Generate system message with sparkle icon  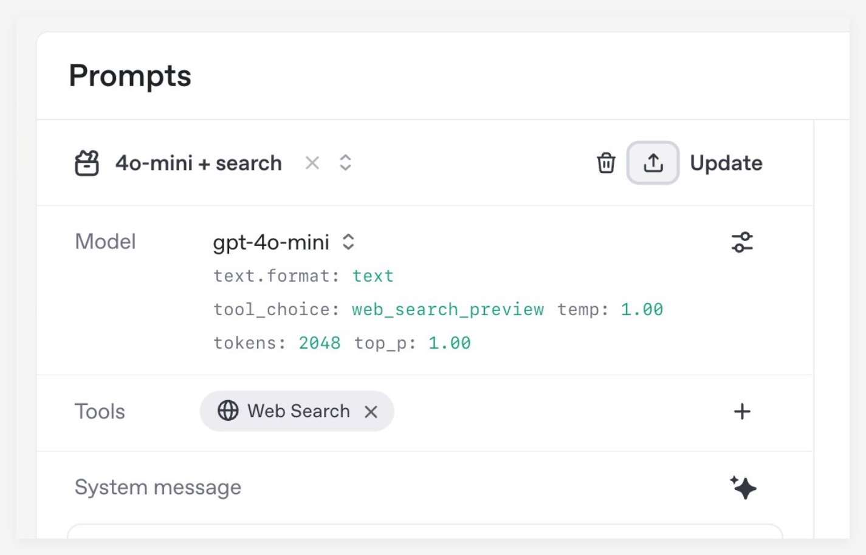[743, 488]
